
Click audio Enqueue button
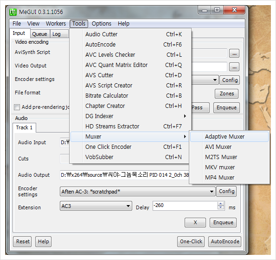pos(223,222)
